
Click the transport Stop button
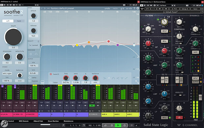tap(112, 125)
